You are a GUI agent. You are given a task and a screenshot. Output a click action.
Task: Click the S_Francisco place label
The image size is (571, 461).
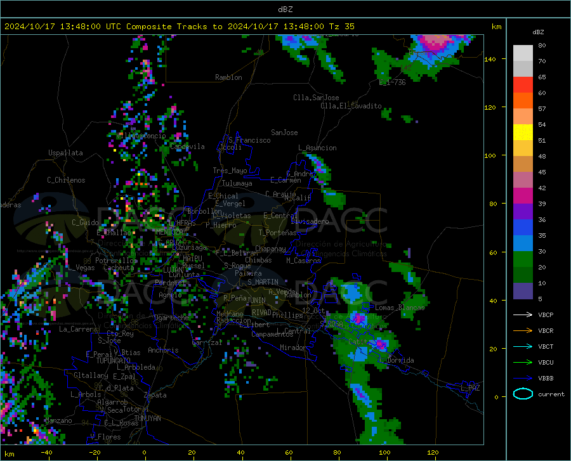point(250,140)
